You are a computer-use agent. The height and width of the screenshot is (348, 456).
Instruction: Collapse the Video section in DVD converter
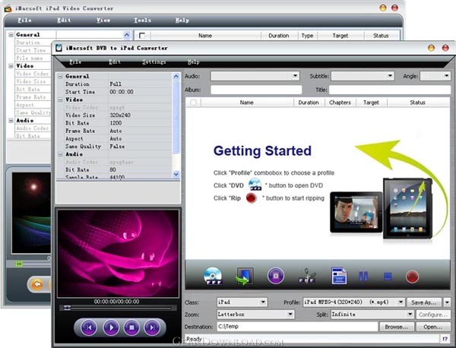[60, 100]
